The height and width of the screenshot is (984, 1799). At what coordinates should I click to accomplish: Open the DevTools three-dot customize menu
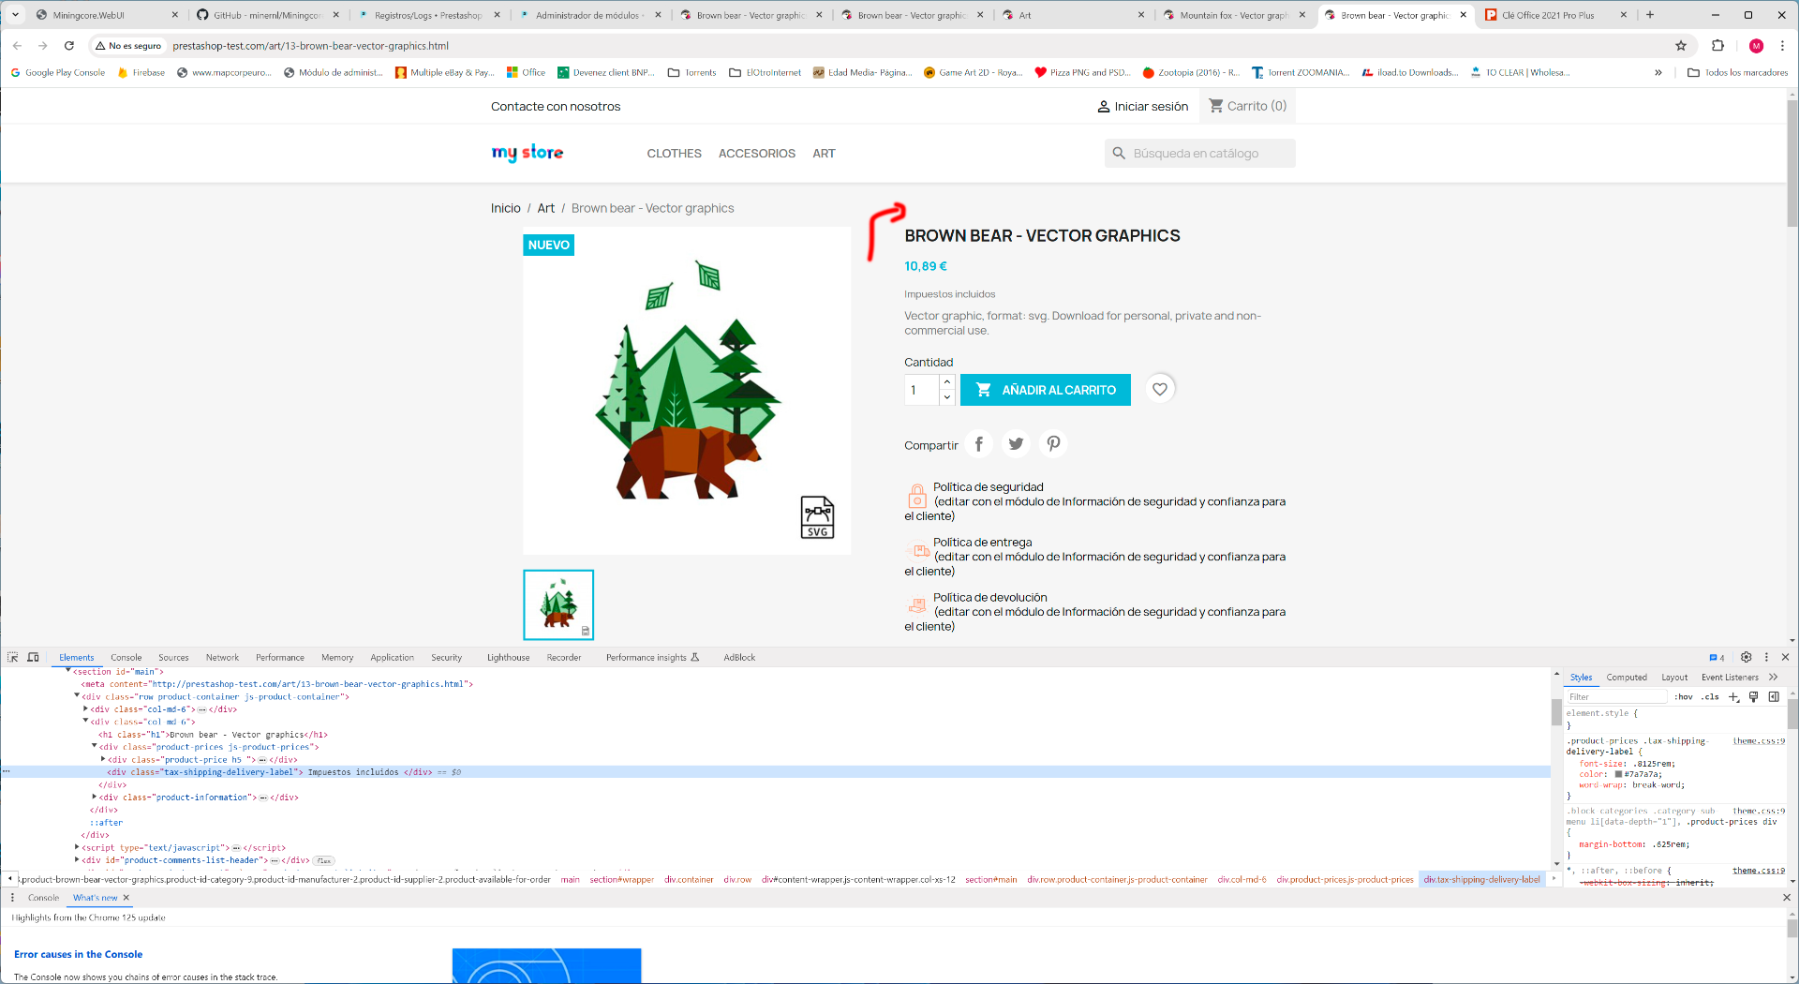(x=1766, y=657)
